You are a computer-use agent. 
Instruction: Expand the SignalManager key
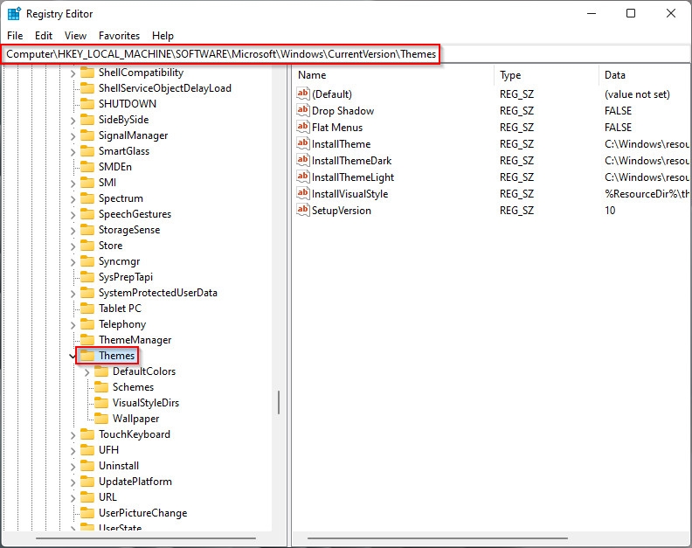pyautogui.click(x=73, y=136)
